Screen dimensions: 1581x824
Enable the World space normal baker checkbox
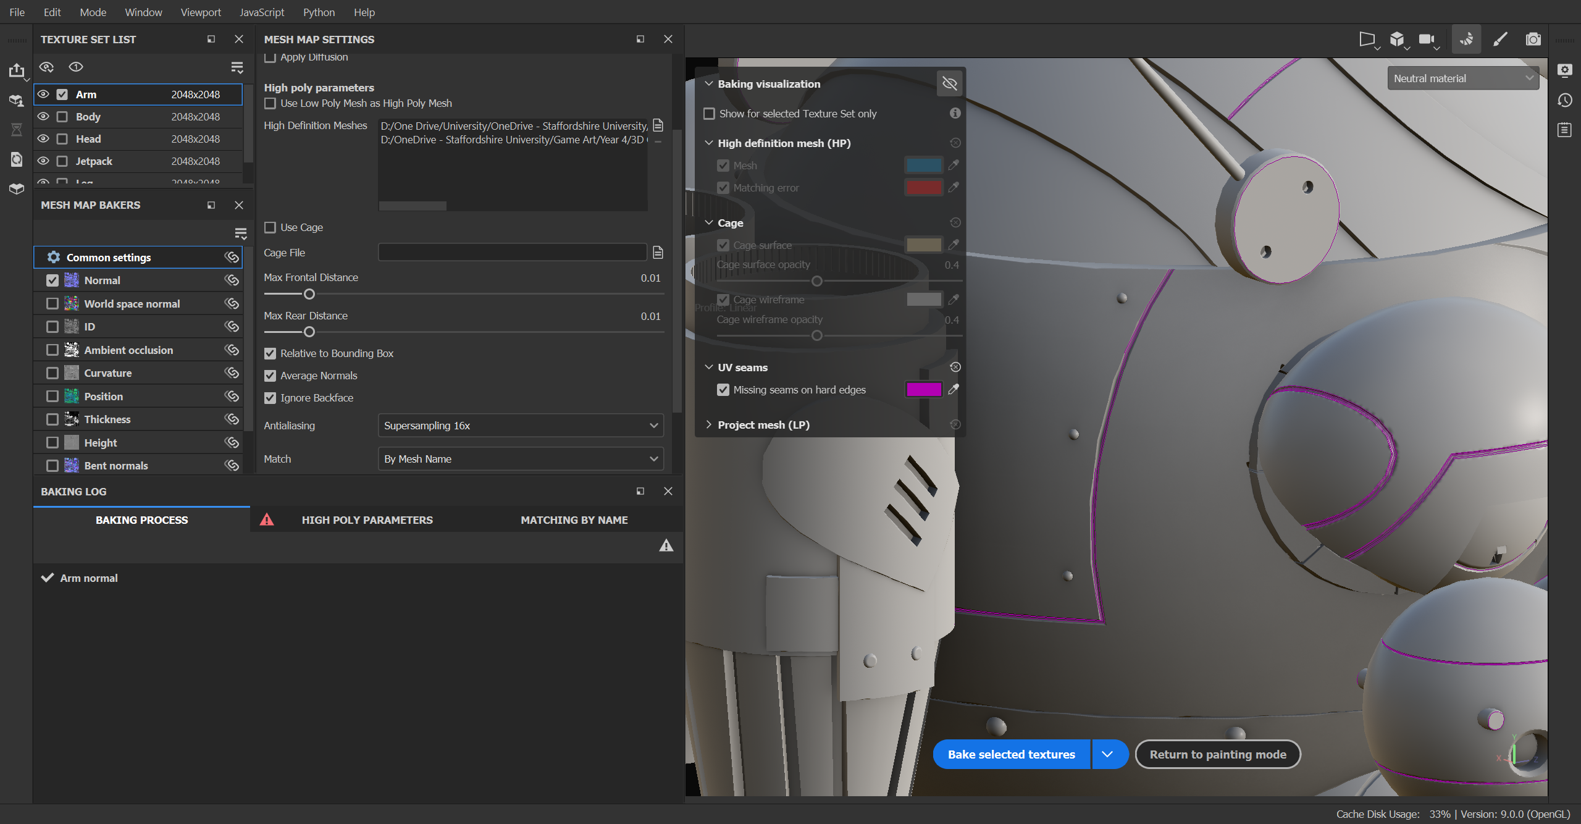[52, 303]
